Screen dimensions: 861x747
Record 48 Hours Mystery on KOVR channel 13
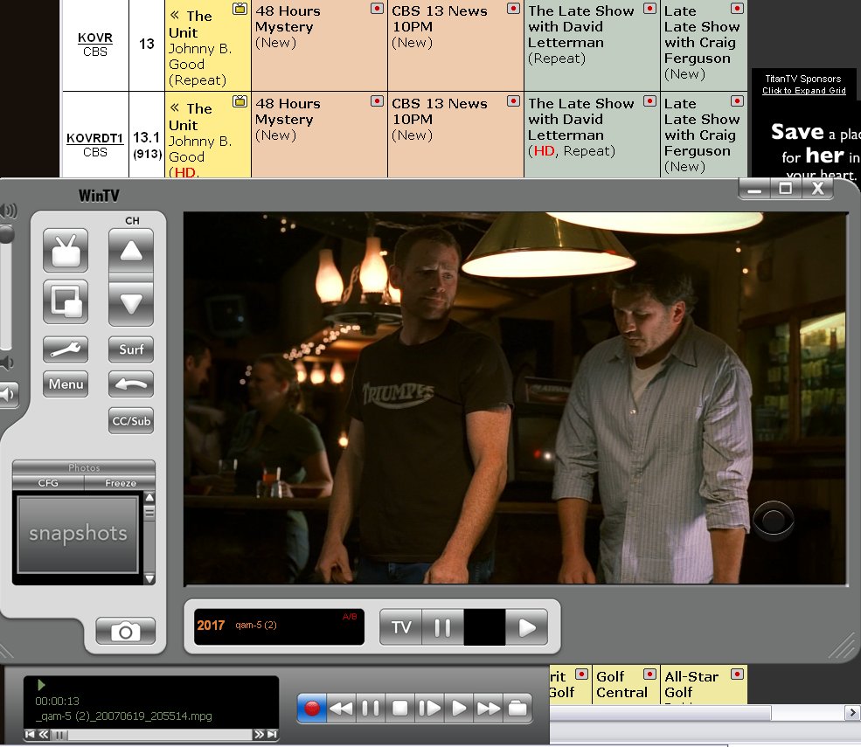coord(377,8)
